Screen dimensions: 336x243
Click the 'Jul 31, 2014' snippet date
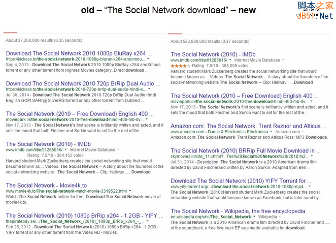tap(182, 162)
